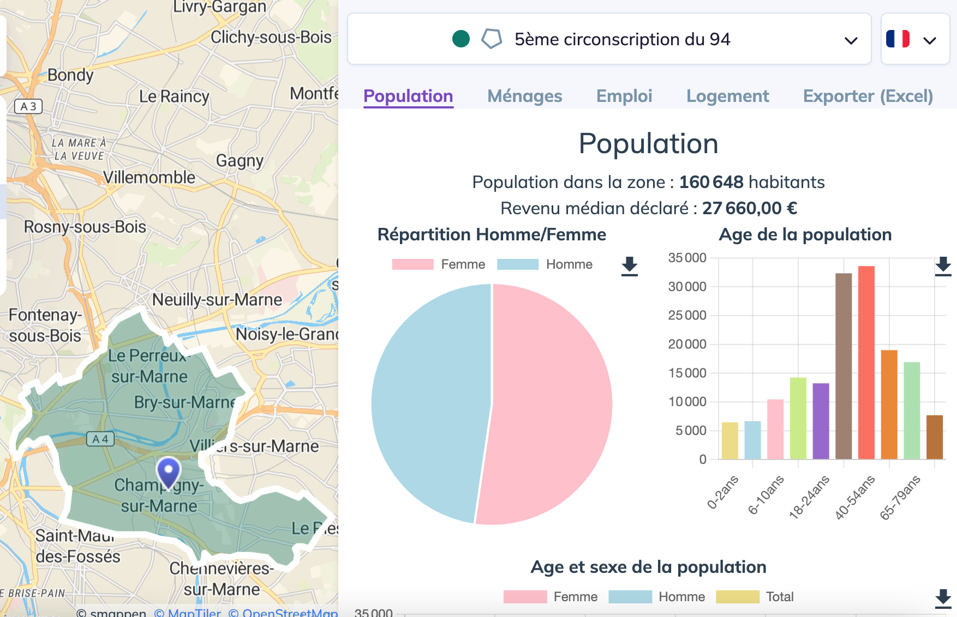
Task: Click the polygon zone icon in selector
Action: pos(491,39)
